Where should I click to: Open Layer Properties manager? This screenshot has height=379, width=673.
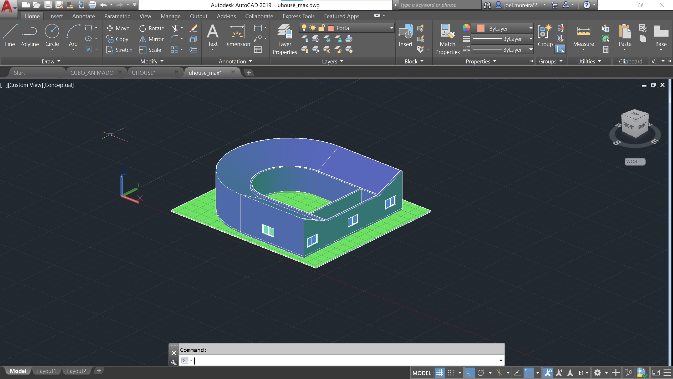click(x=285, y=39)
